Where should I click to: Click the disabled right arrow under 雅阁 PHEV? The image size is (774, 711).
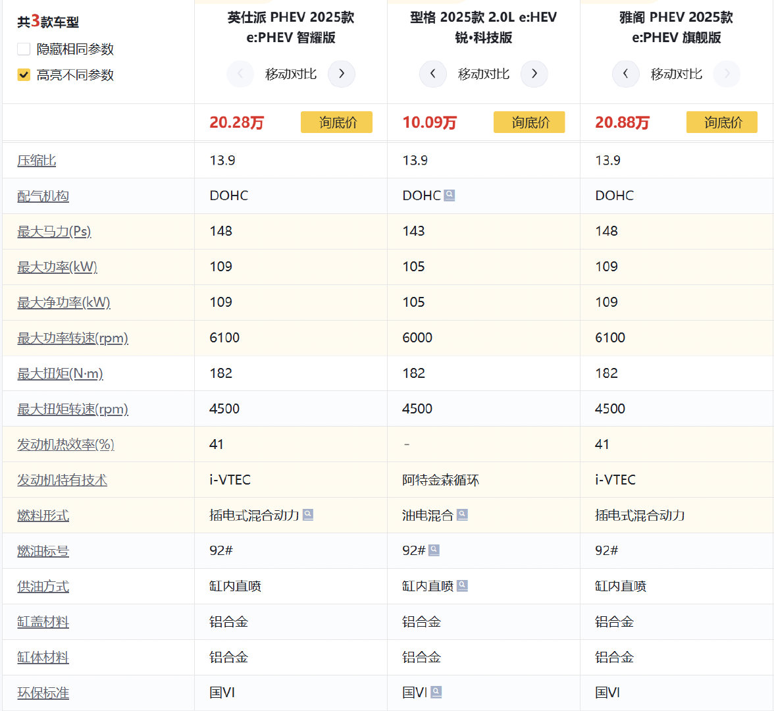pos(727,74)
